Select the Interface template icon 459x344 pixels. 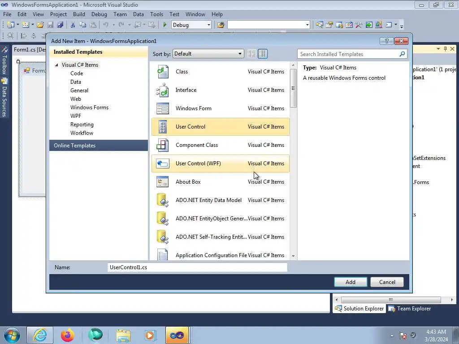pos(162,90)
